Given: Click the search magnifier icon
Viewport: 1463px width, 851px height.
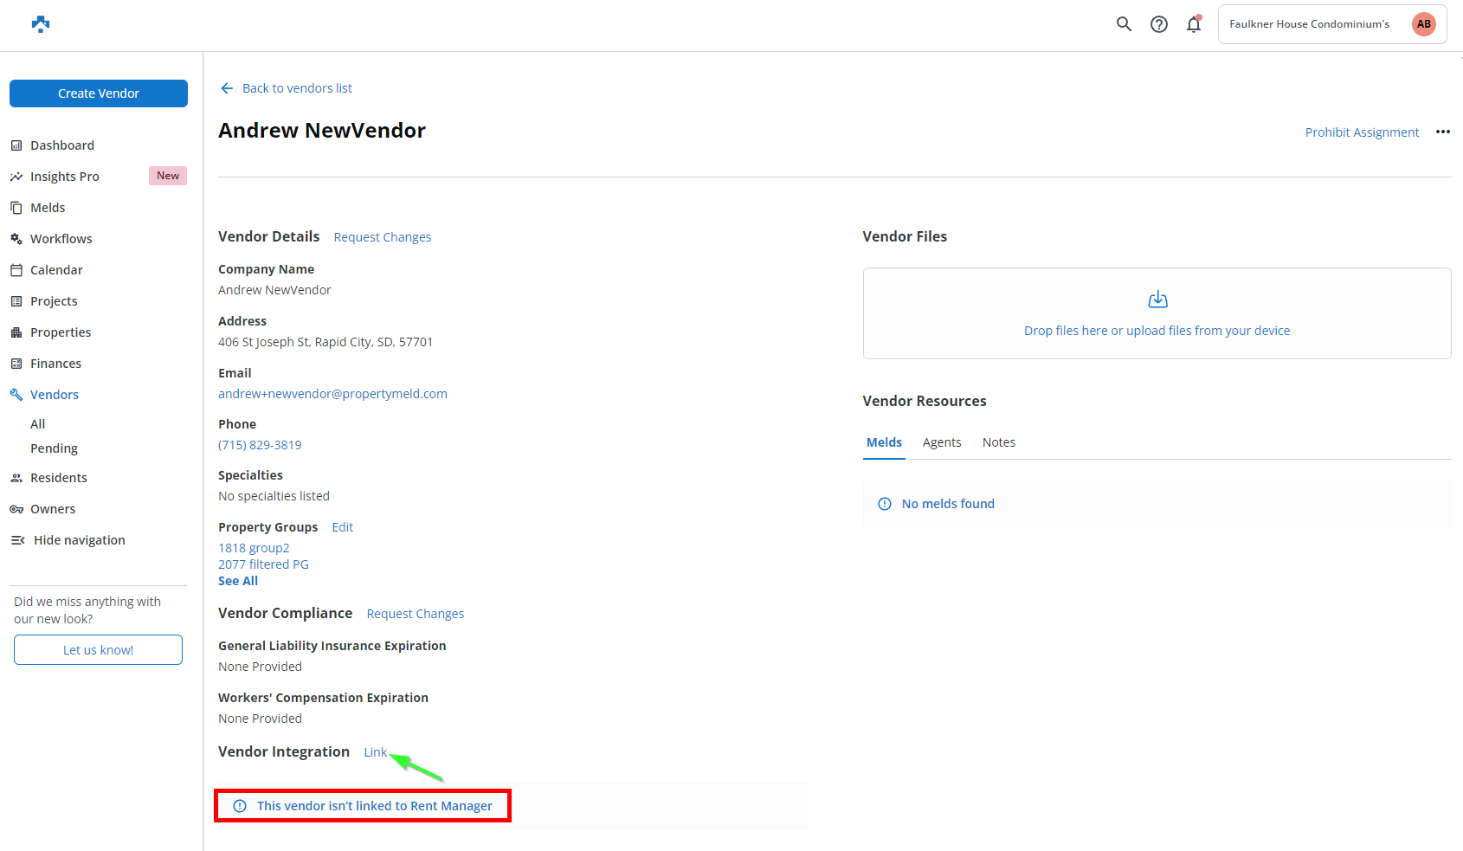Looking at the screenshot, I should [1124, 24].
